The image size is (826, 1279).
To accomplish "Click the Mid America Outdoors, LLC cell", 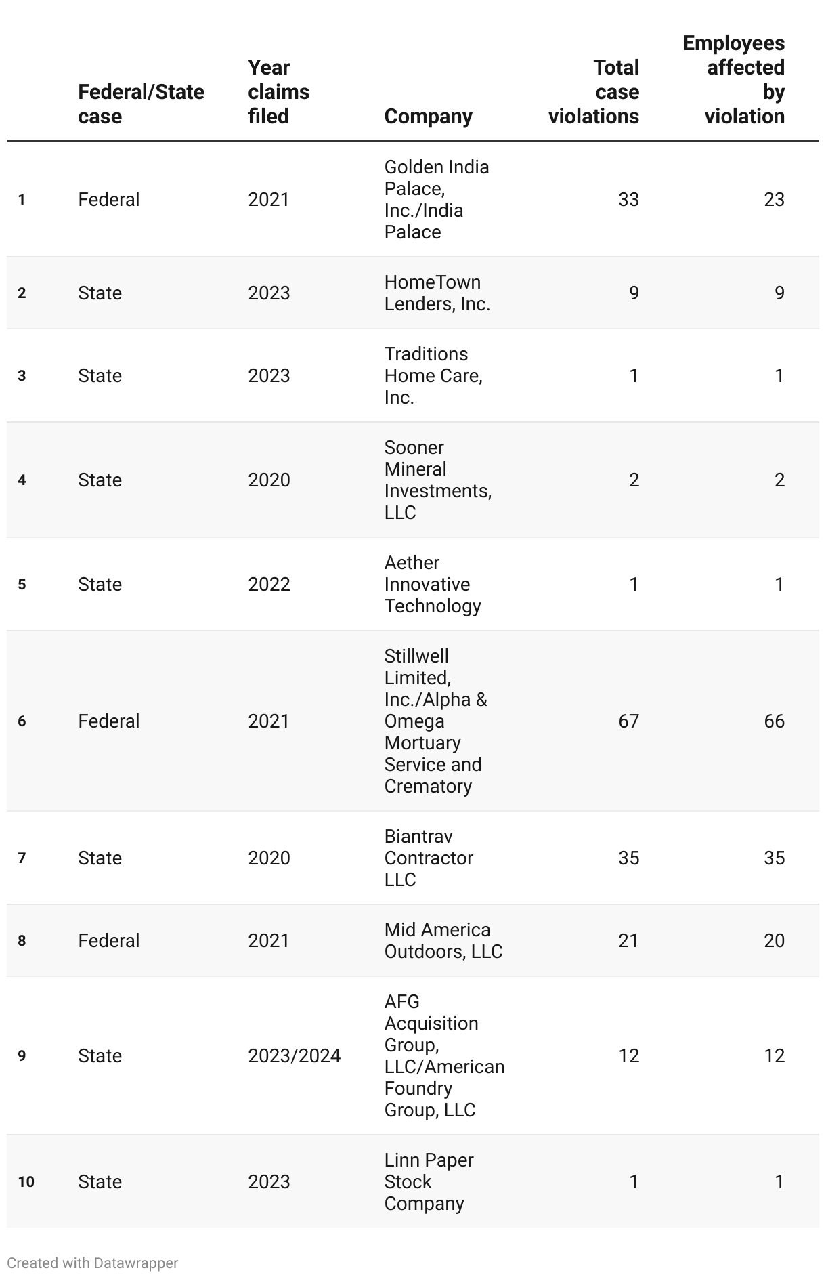I will pyautogui.click(x=443, y=940).
